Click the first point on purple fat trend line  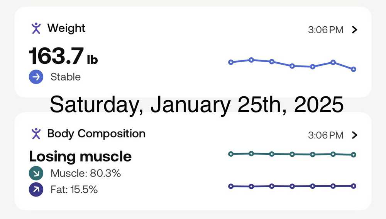click(x=231, y=186)
